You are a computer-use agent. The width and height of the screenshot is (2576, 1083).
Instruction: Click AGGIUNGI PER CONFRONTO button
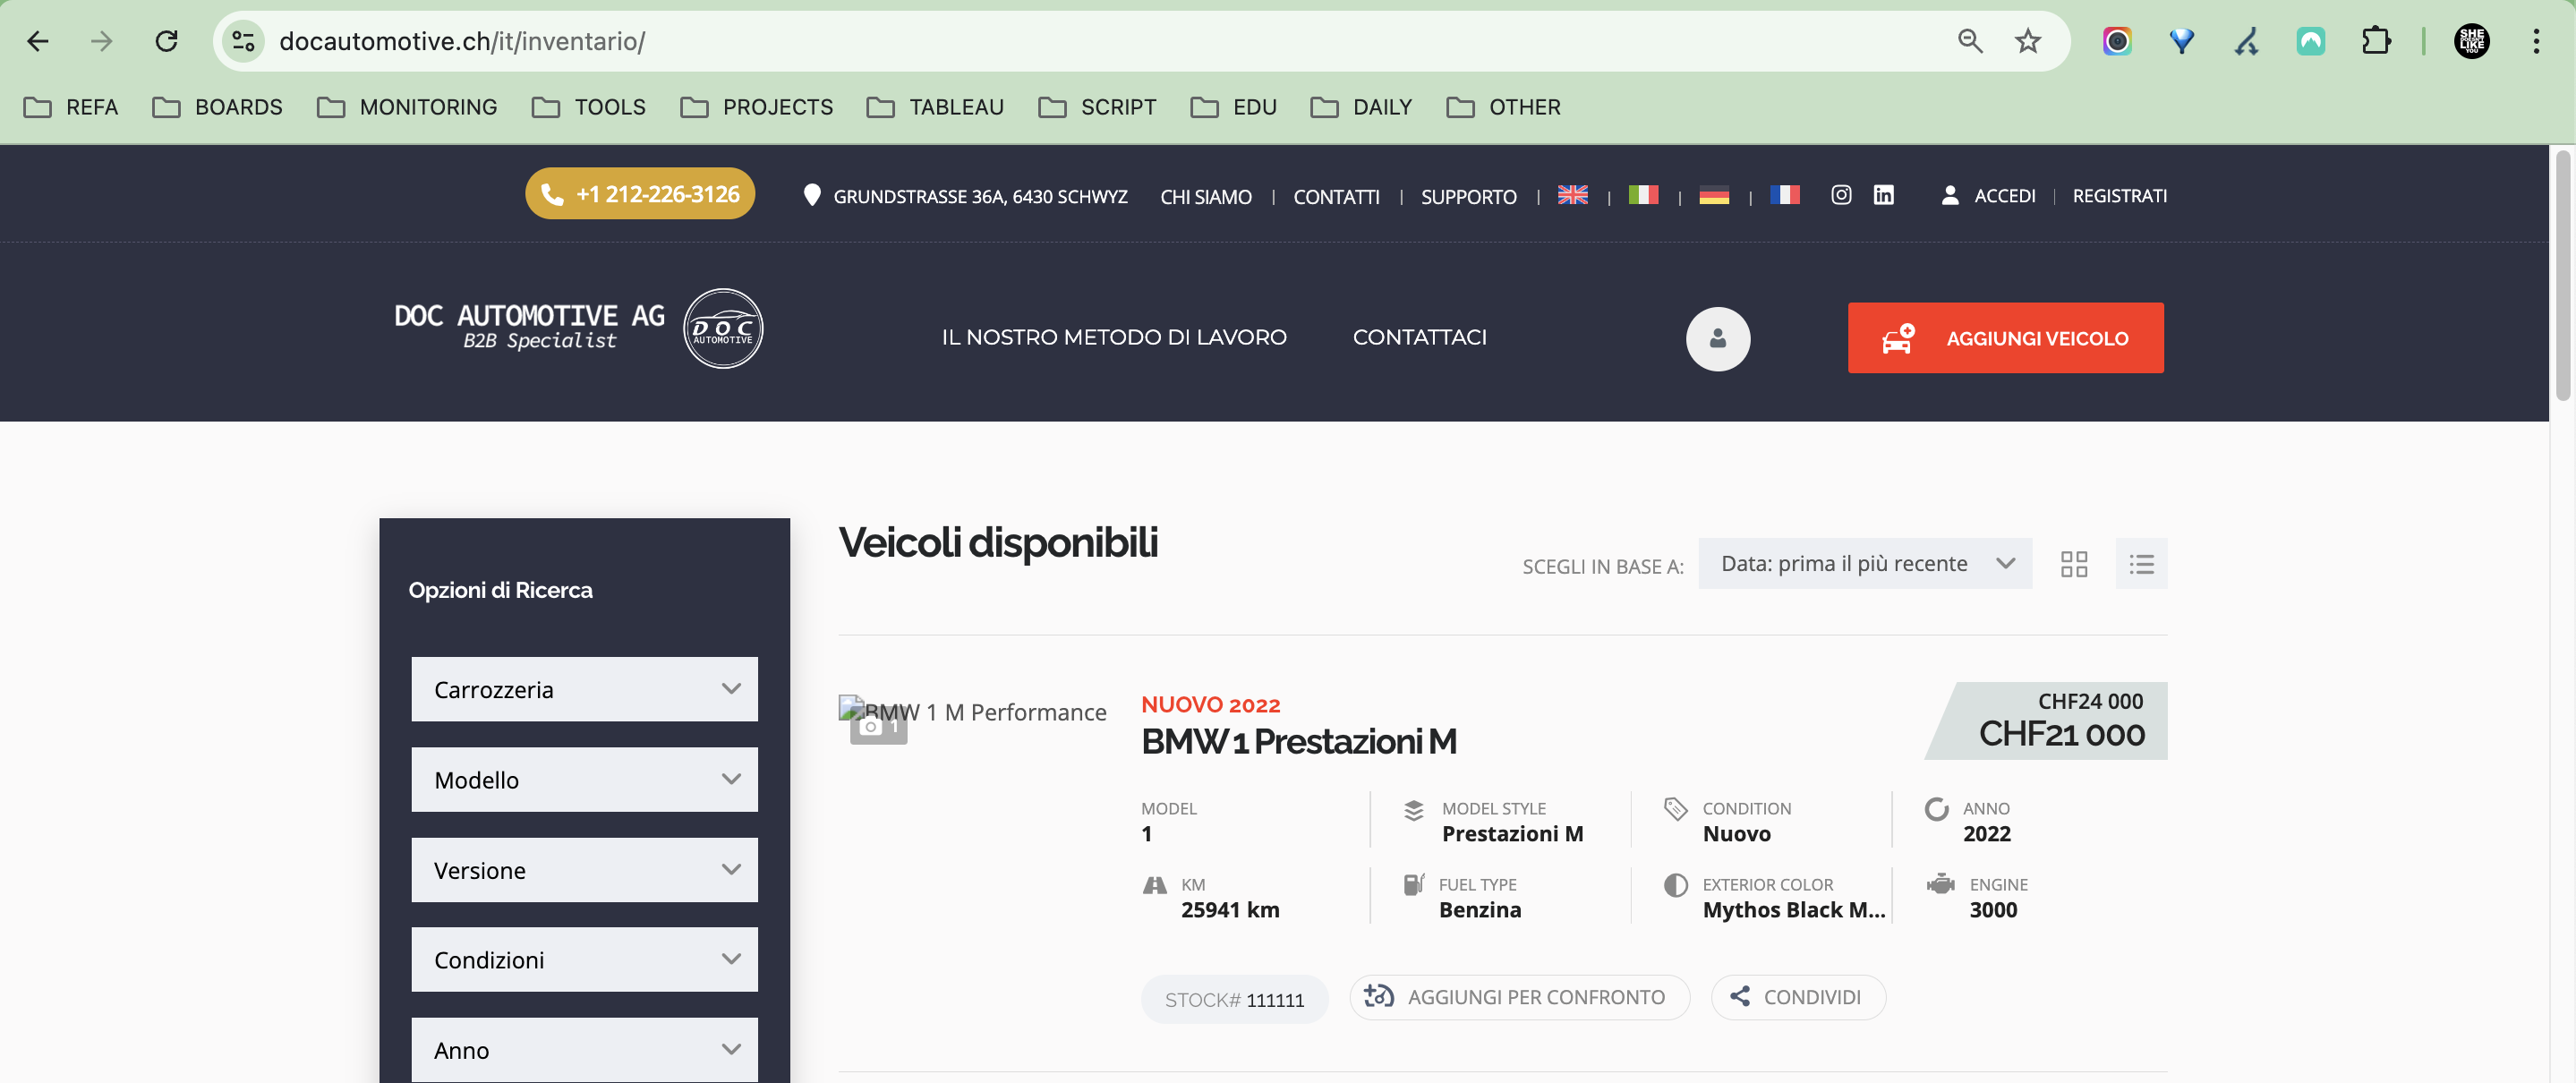click(1519, 997)
